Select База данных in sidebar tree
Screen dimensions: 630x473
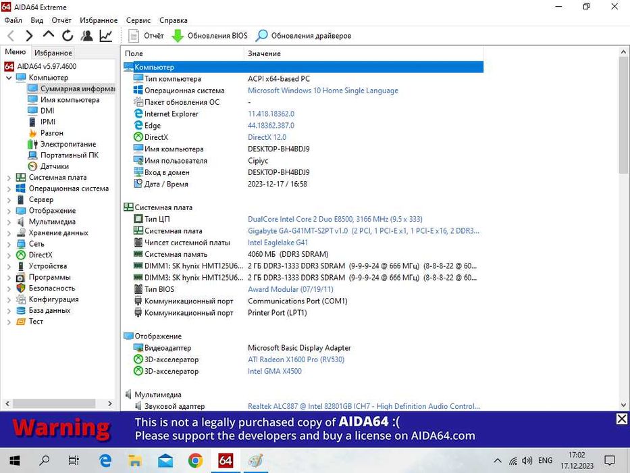coord(43,310)
